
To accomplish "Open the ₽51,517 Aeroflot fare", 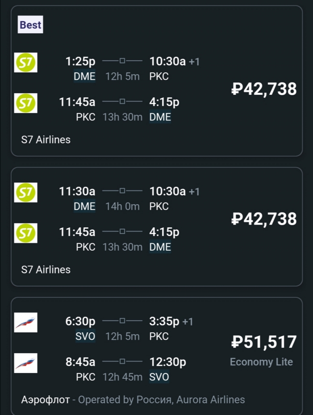I will point(264,342).
